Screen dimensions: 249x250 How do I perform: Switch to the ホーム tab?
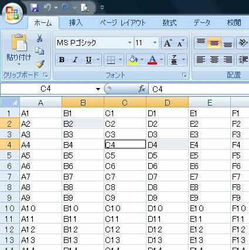click(43, 23)
